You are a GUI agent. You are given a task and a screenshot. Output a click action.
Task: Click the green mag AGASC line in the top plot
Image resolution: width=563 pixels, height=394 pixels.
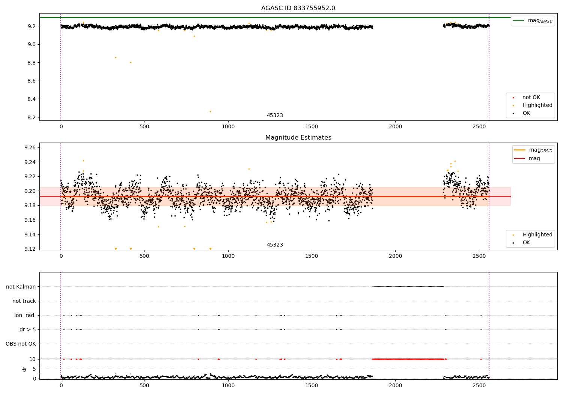pyautogui.click(x=275, y=18)
